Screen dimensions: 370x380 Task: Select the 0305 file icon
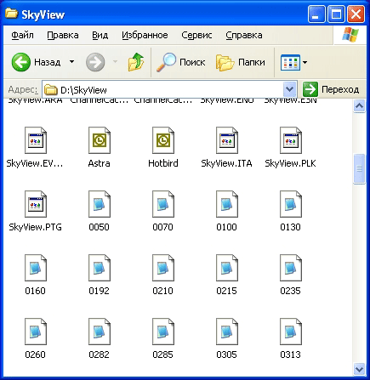(227, 332)
